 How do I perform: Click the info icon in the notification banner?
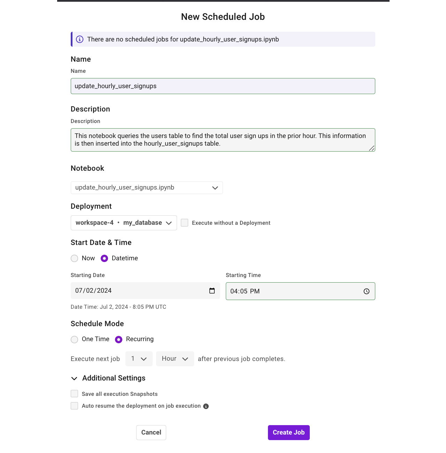[80, 39]
